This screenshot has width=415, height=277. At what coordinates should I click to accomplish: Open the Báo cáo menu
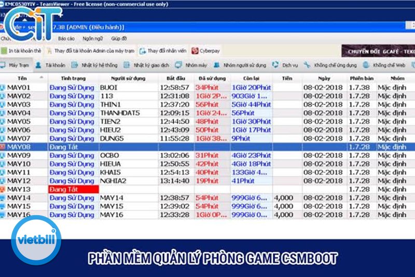[66, 38]
